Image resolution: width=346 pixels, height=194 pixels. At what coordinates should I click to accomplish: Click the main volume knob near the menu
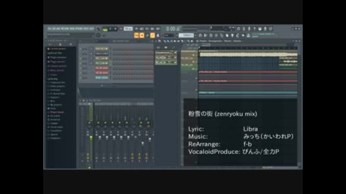tap(98, 29)
